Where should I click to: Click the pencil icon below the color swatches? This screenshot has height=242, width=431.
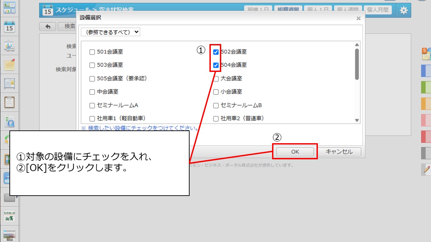pyautogui.click(x=427, y=169)
